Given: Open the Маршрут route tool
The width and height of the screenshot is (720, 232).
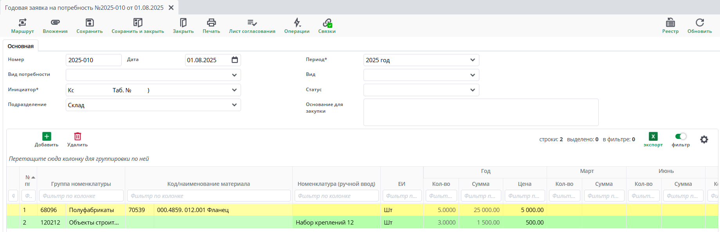Looking at the screenshot, I should (22, 26).
